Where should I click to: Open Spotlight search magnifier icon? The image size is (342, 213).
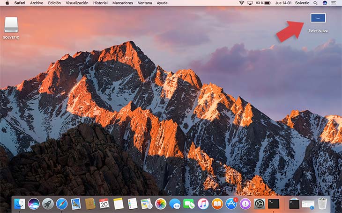(x=315, y=3)
